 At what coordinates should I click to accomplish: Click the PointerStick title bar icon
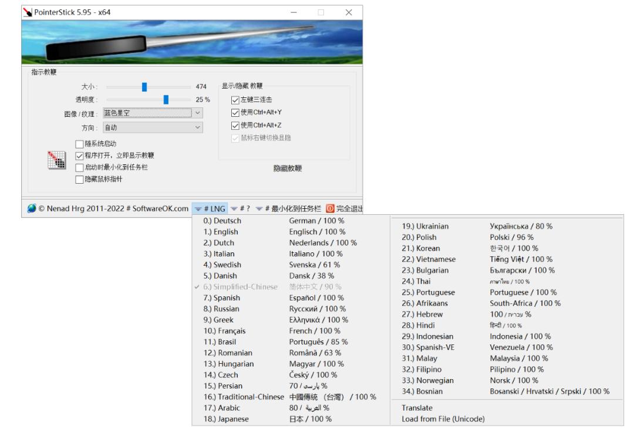point(28,12)
